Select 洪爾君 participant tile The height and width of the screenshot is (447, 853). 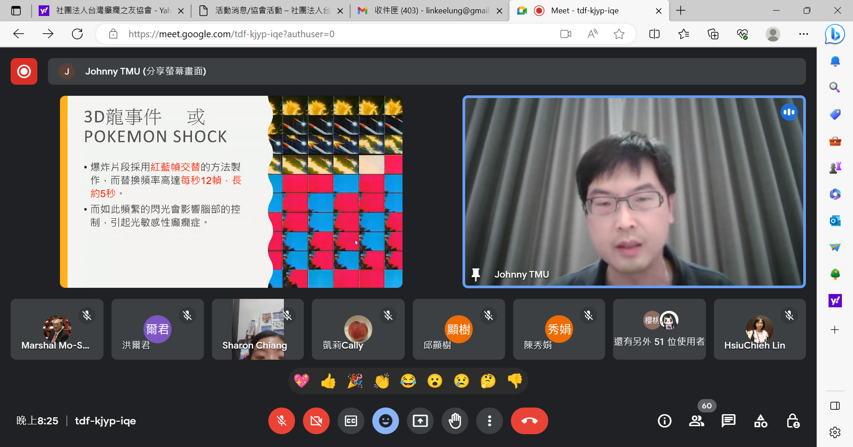(158, 329)
